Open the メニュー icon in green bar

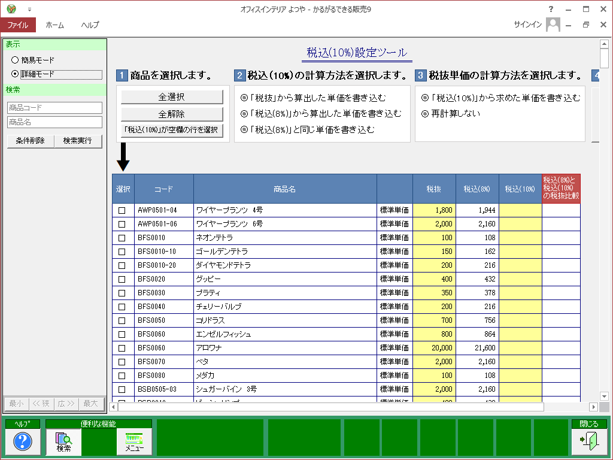point(134,441)
